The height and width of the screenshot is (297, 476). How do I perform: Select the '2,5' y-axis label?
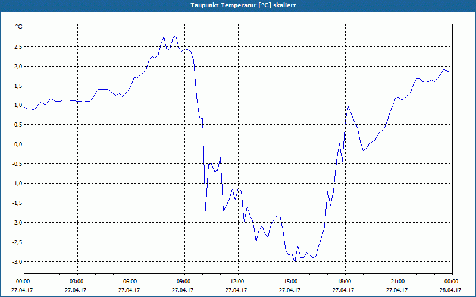pos(18,47)
